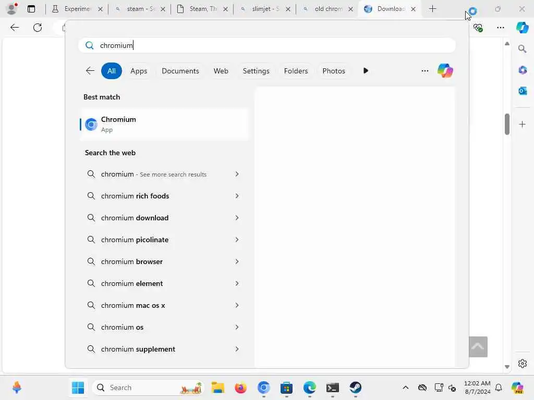Select the Apps filter

(x=139, y=71)
